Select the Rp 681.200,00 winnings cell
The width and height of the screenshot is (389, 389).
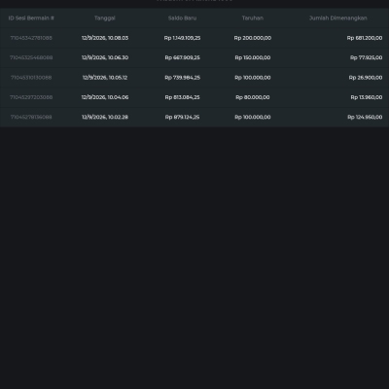point(365,38)
